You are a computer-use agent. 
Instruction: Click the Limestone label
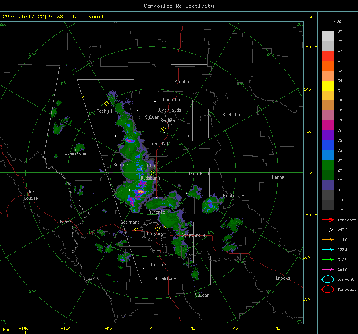coord(75,153)
